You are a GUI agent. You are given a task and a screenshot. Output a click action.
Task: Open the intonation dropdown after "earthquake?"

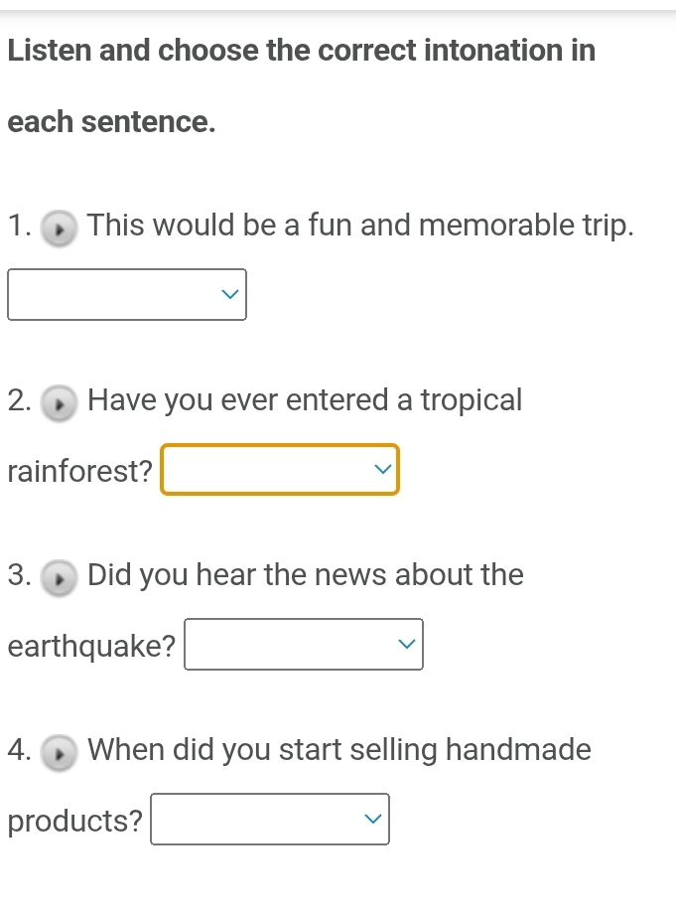coord(304,645)
